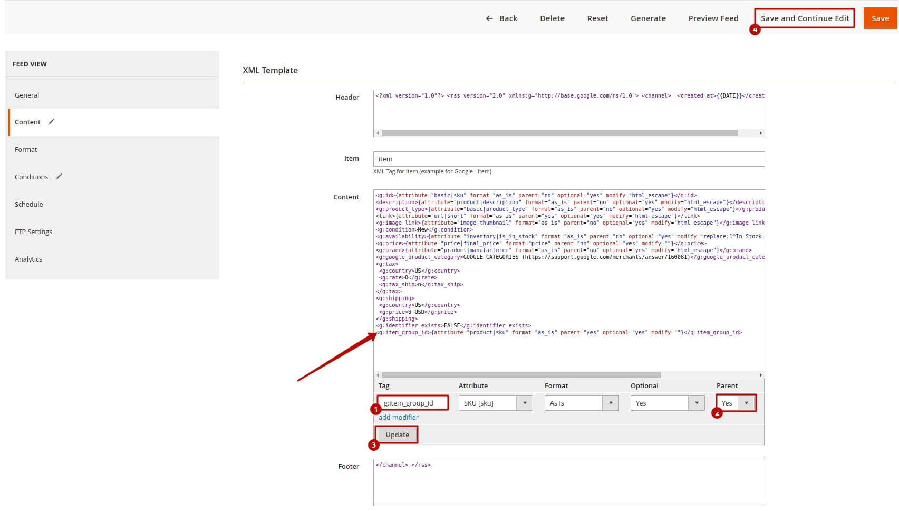899x511 pixels.
Task: Click pencil icon next to Content
Action: pos(52,122)
